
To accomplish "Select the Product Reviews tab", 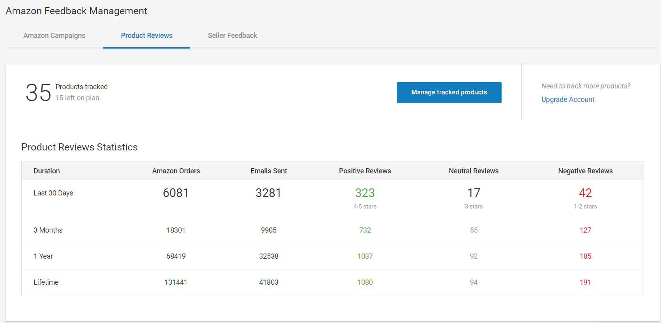I will (146, 36).
